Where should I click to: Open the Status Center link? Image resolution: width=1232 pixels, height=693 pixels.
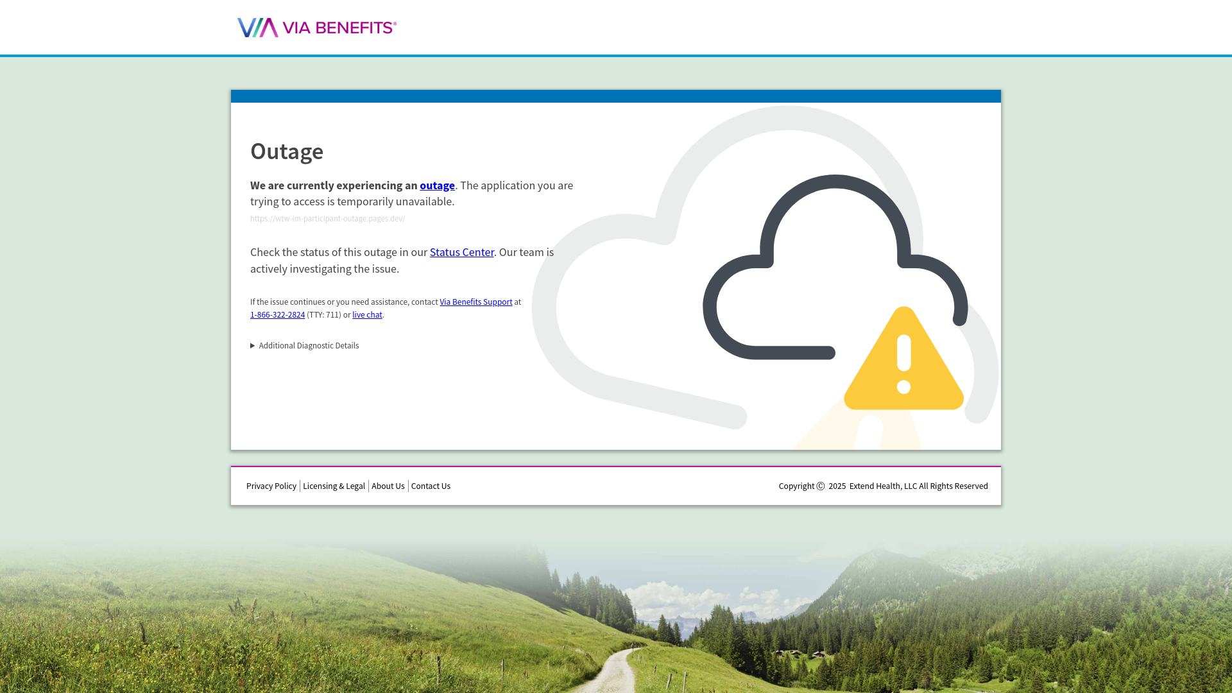click(x=462, y=252)
